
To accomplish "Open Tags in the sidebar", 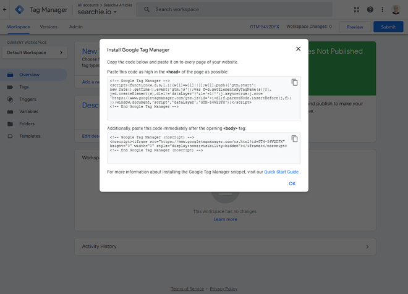I will pyautogui.click(x=23, y=87).
